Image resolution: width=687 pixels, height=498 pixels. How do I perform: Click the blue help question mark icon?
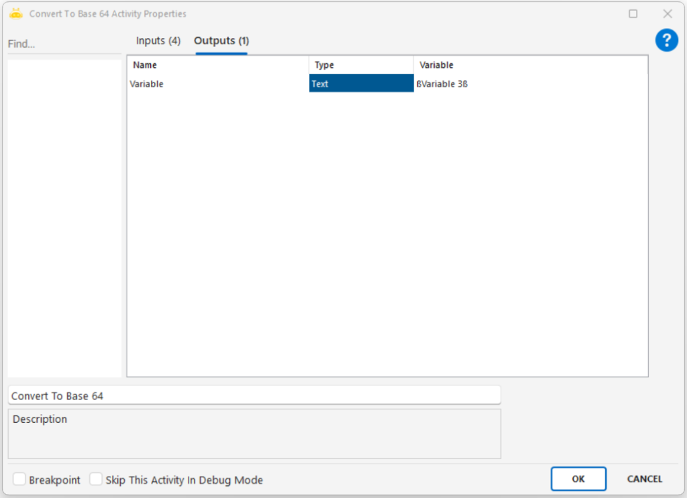click(666, 40)
